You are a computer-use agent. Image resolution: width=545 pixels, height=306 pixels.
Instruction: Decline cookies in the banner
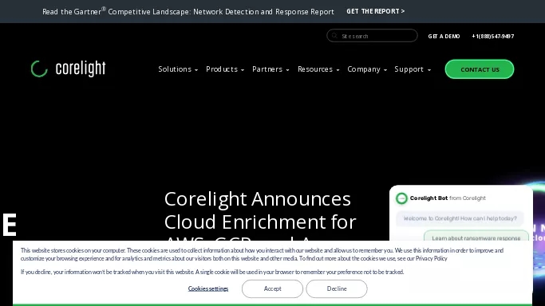coord(337,288)
